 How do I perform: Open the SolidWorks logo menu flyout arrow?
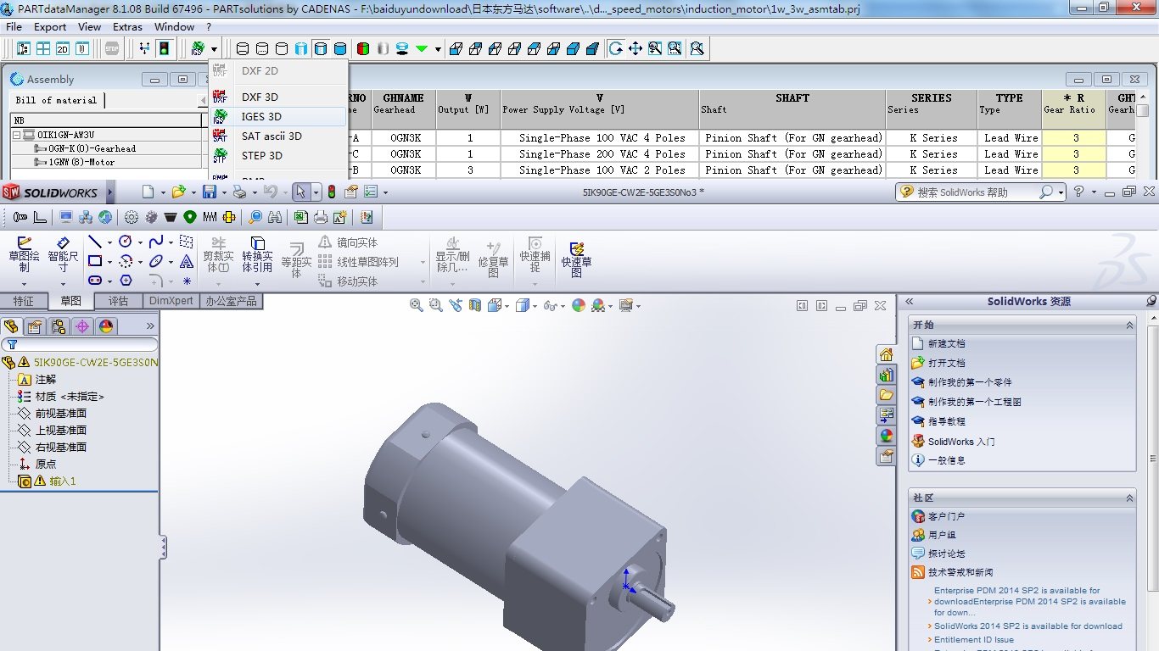[110, 192]
